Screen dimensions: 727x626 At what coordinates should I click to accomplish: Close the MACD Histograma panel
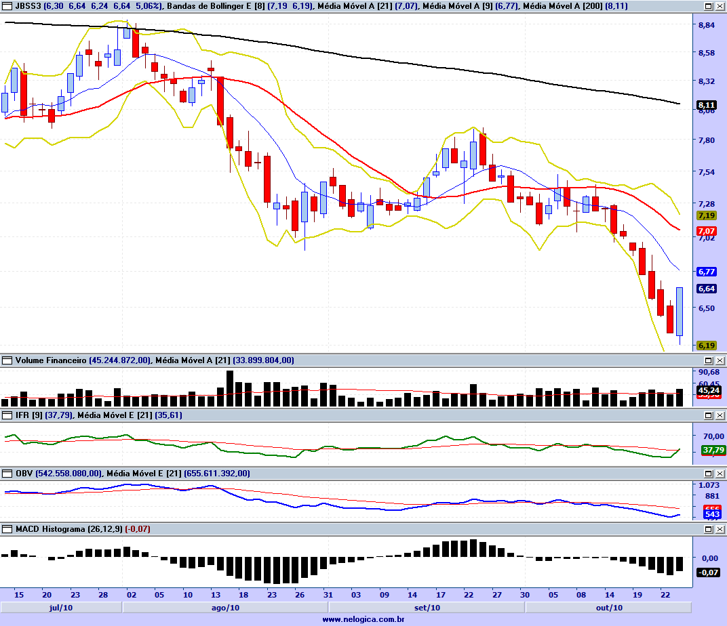(x=720, y=528)
